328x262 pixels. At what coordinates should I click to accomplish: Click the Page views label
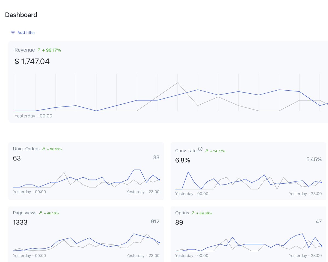coord(25,213)
